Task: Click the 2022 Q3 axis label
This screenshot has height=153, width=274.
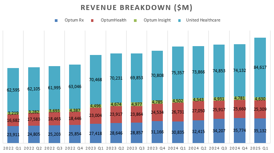Action: click(53, 148)
